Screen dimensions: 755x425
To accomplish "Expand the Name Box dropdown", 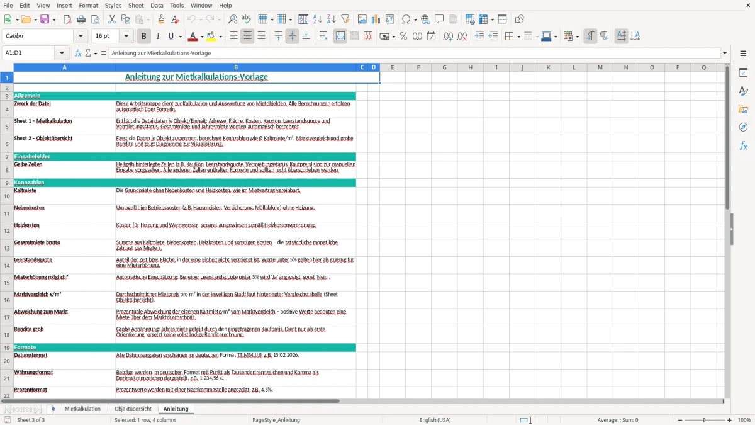I will tap(62, 53).
